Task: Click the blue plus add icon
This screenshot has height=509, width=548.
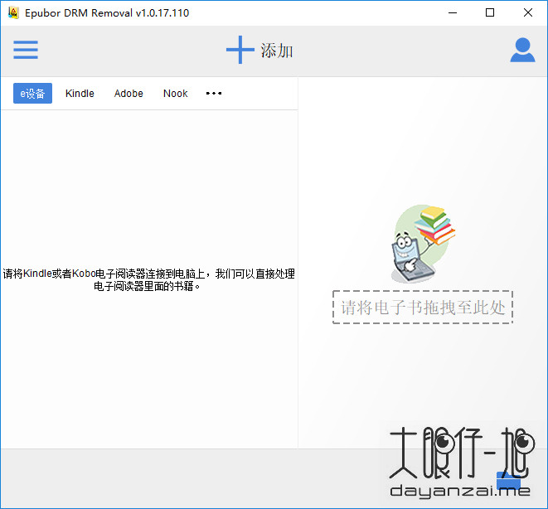Action: [x=240, y=50]
